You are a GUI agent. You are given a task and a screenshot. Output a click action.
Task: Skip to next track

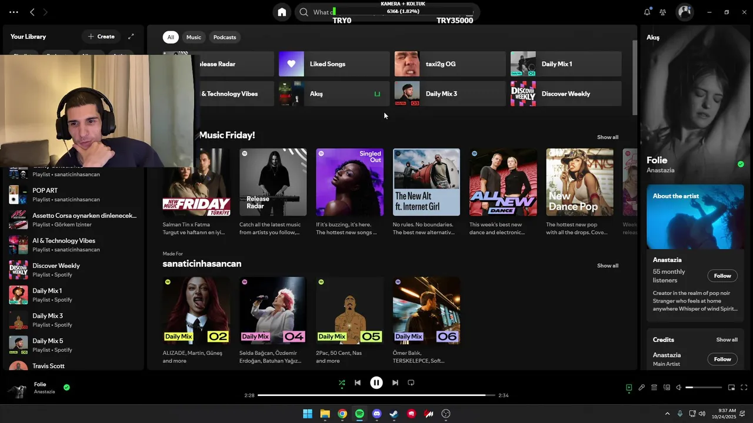coord(395,382)
